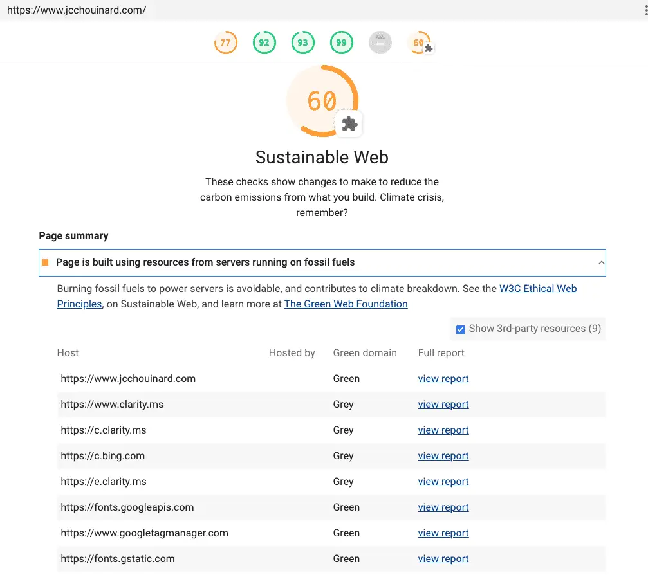Click the Full report column header
Viewport: 648px width, 575px height.
(x=441, y=352)
